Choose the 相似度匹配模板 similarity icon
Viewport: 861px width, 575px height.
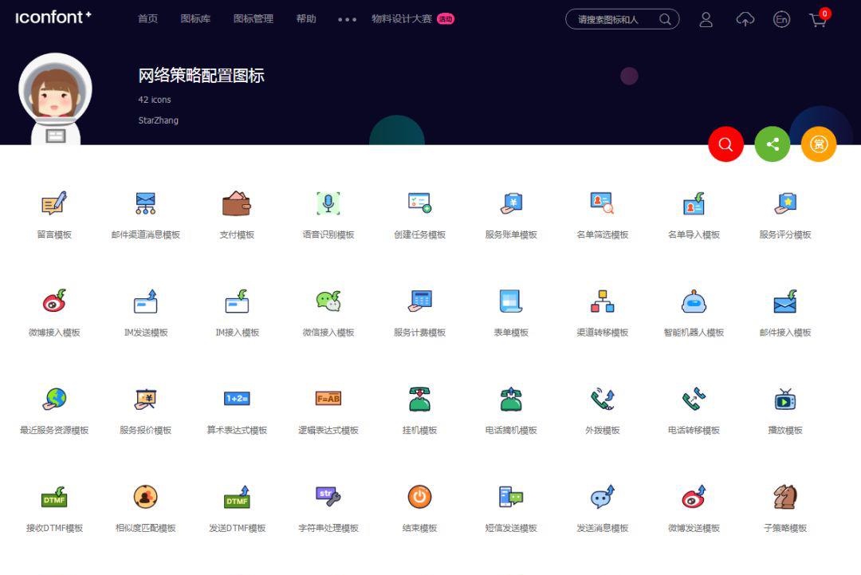[x=146, y=497]
